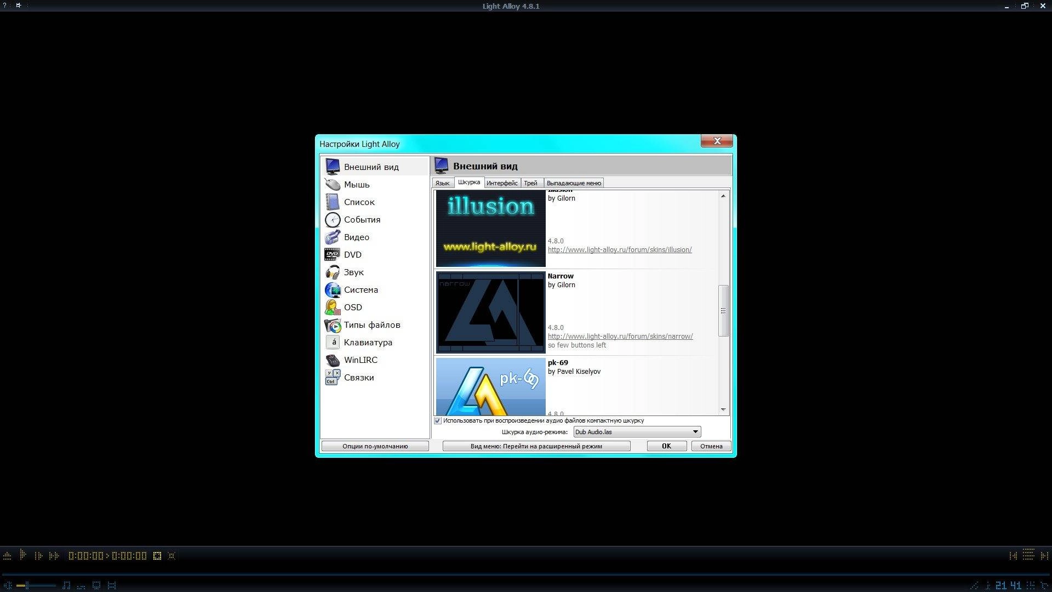Click the Отмена button
The image size is (1052, 592).
(x=711, y=446)
